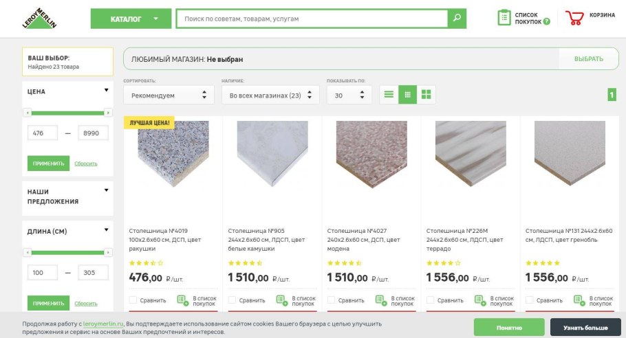Screen dimensions: 626x338
Task: Switch to large tile view
Action: tap(427, 95)
